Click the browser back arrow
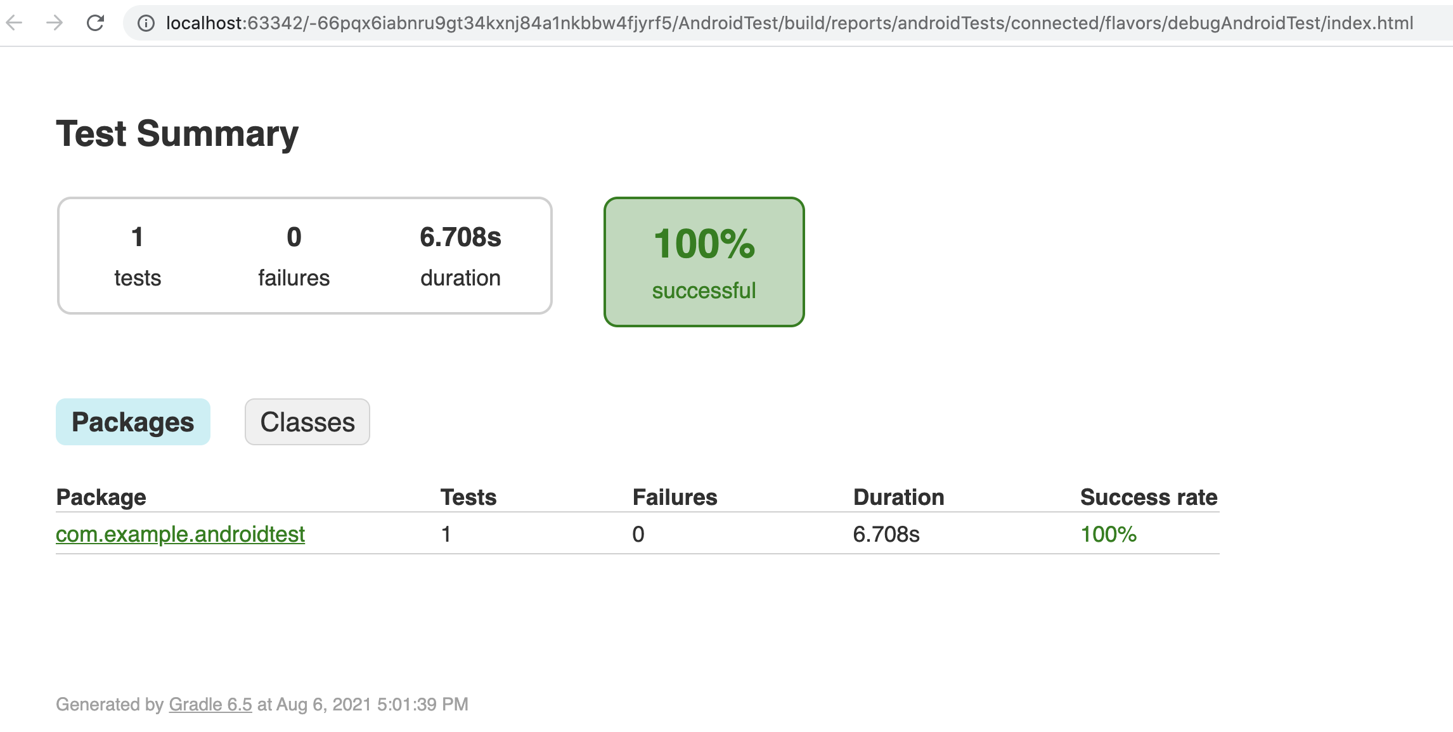This screenshot has width=1453, height=732. click(x=14, y=23)
